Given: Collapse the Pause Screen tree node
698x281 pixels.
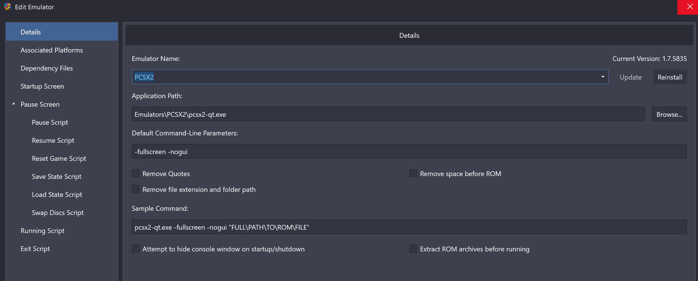Looking at the screenshot, I should [x=13, y=104].
